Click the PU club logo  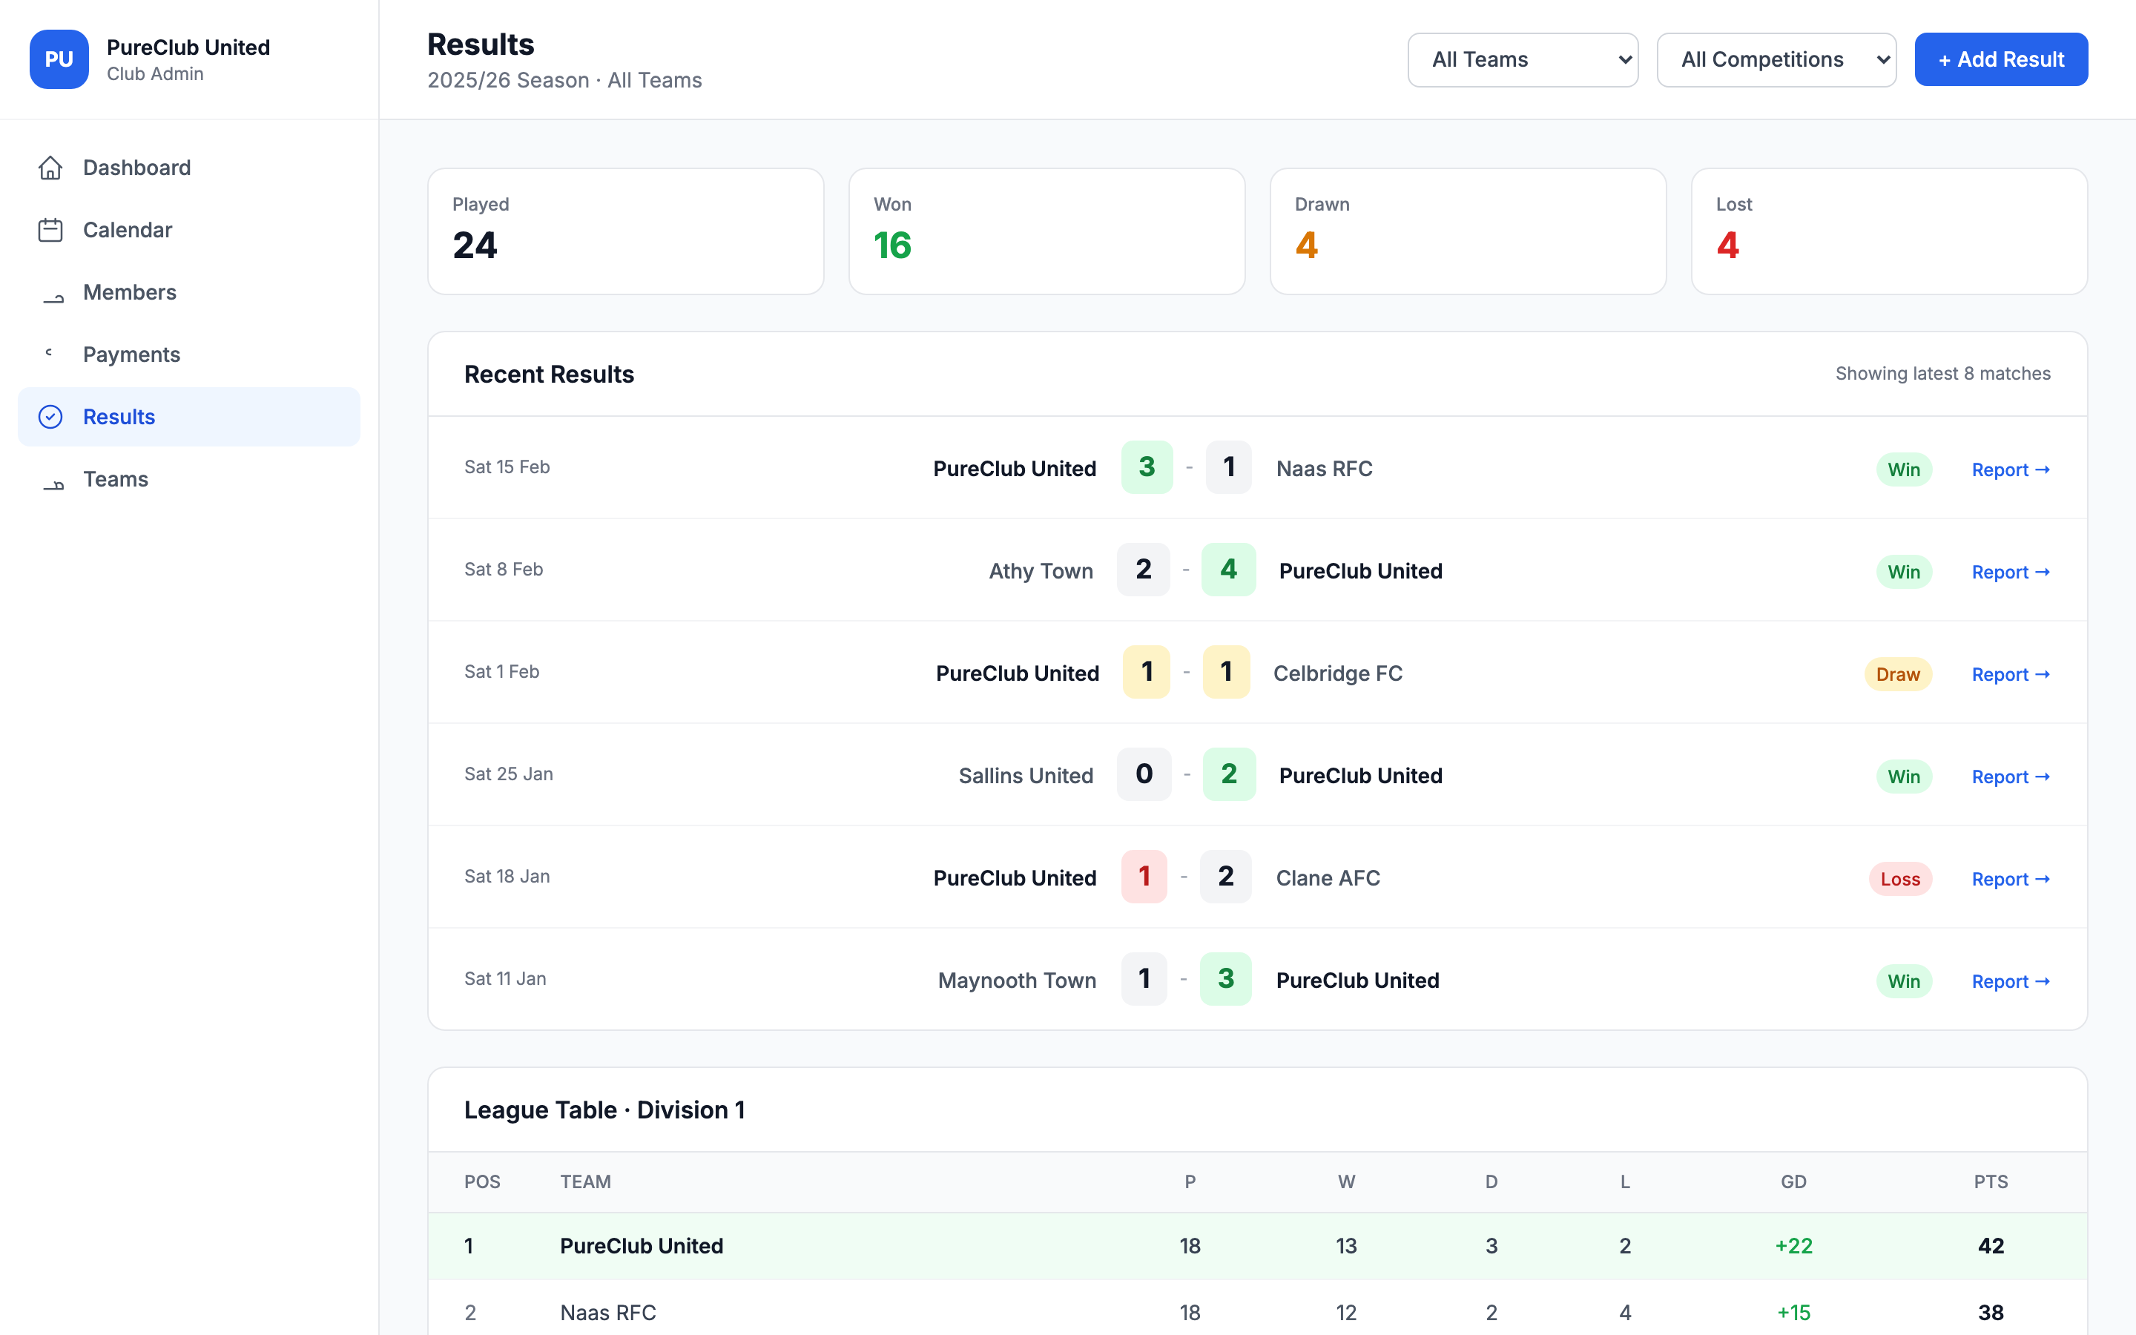[x=59, y=59]
